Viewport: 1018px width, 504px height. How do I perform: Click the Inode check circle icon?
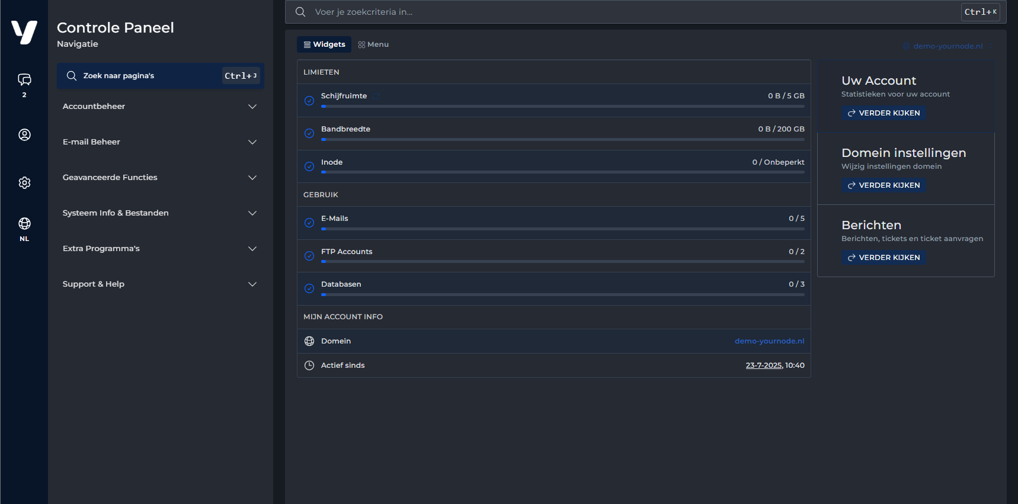pos(309,166)
